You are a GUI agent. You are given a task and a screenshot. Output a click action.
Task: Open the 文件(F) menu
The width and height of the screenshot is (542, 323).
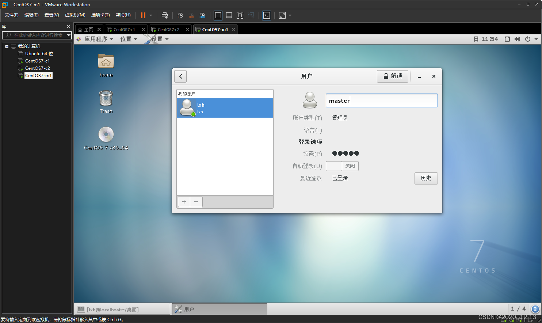(x=11, y=15)
